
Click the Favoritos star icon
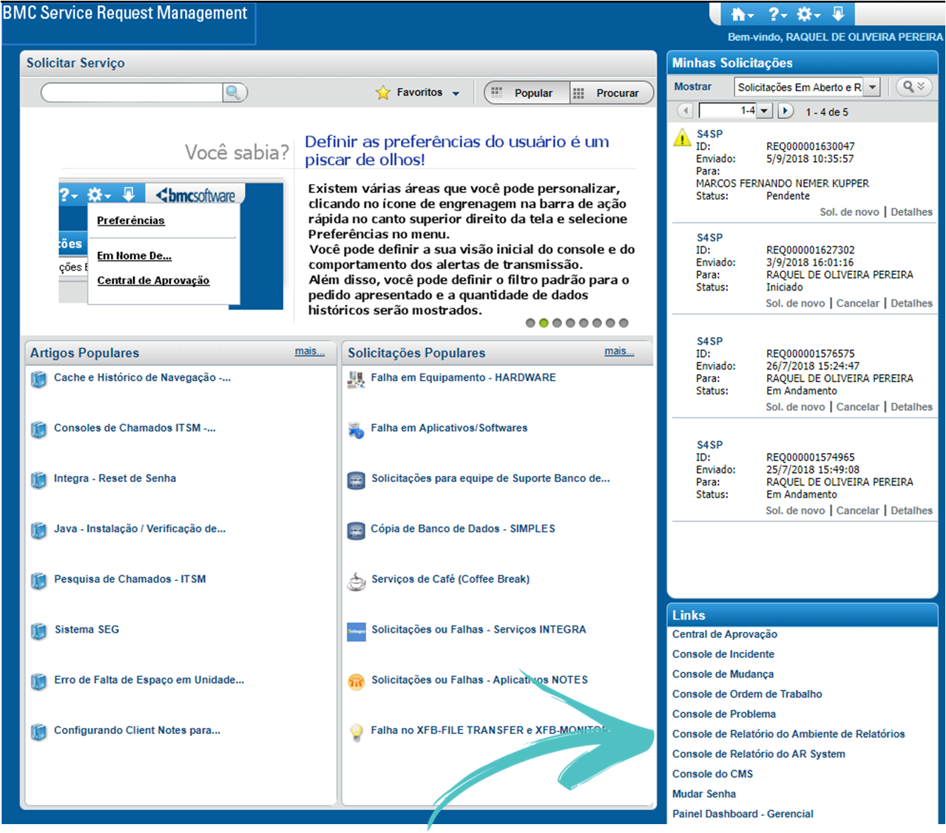[382, 92]
